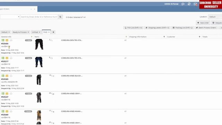This screenshot has width=222, height=125.
Task: Click the printer icon for order #535365
Action: click(11, 76)
